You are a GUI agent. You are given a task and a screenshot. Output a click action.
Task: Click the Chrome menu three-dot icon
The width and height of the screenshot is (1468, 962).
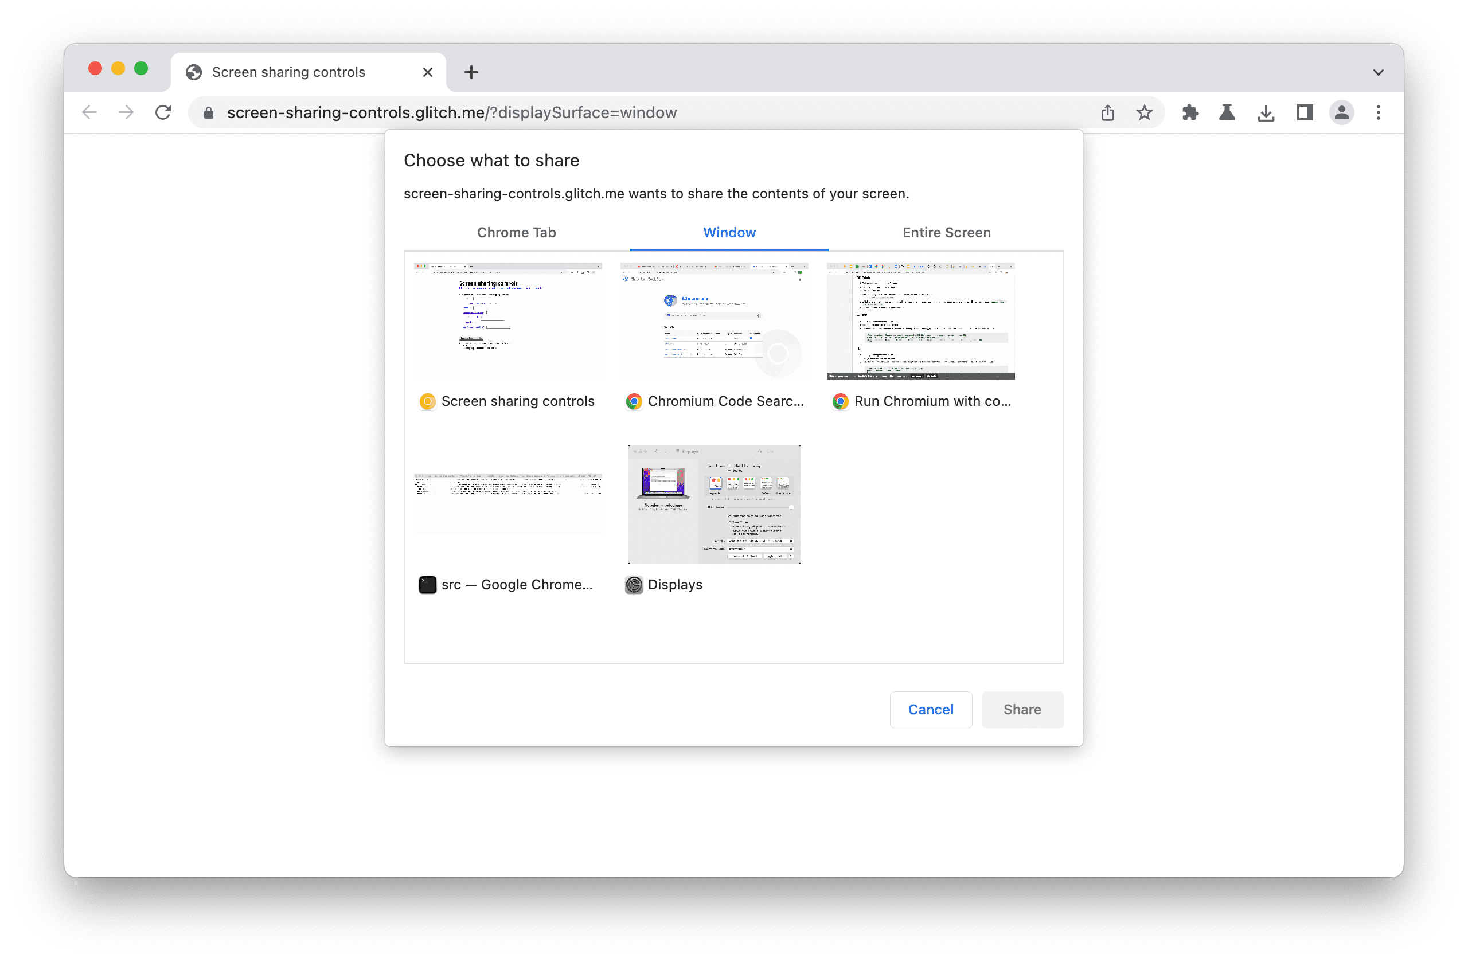coord(1379,113)
